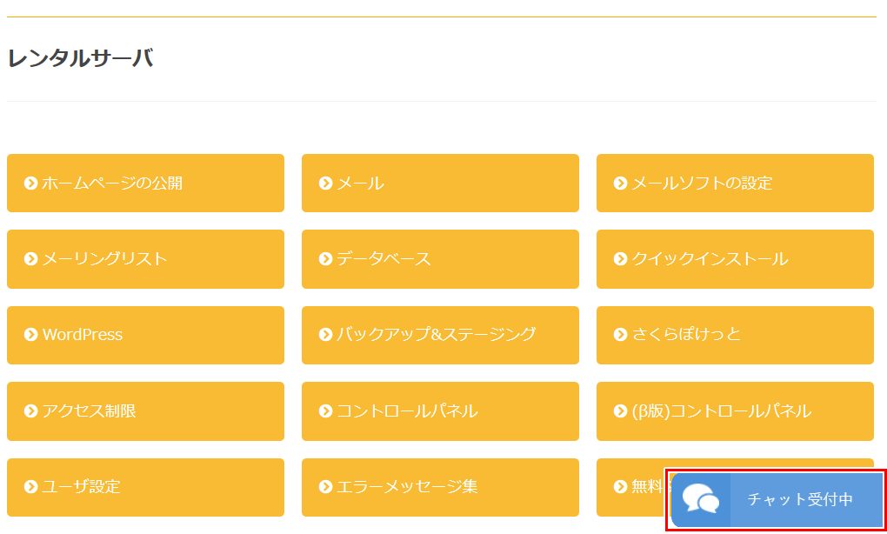Select (β版)コントロールパネル category

coord(735,411)
